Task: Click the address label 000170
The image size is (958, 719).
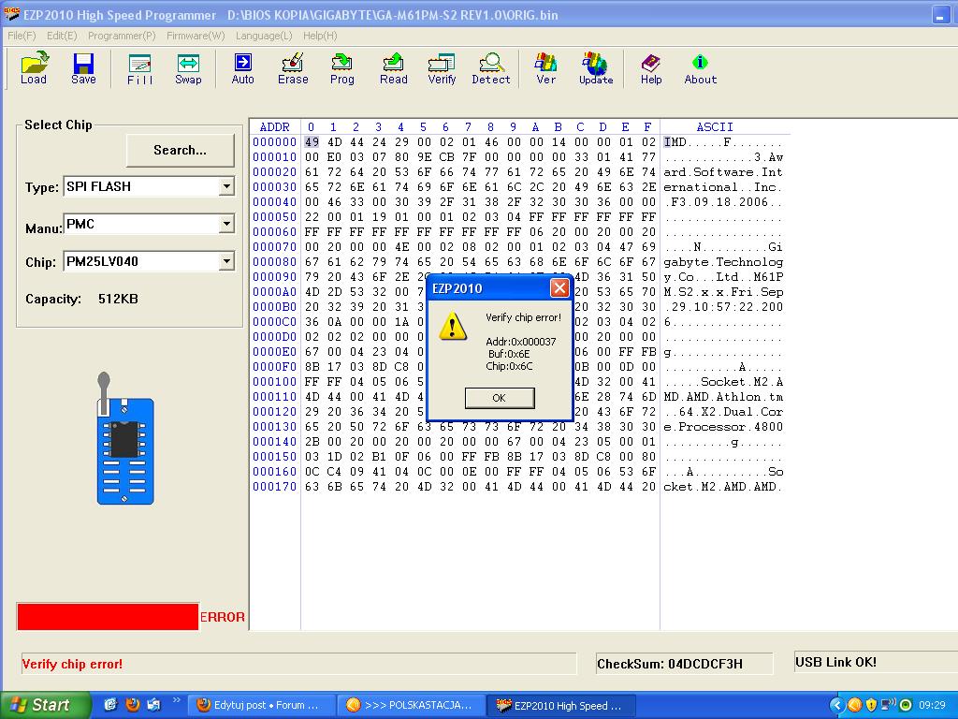Action: pos(274,487)
